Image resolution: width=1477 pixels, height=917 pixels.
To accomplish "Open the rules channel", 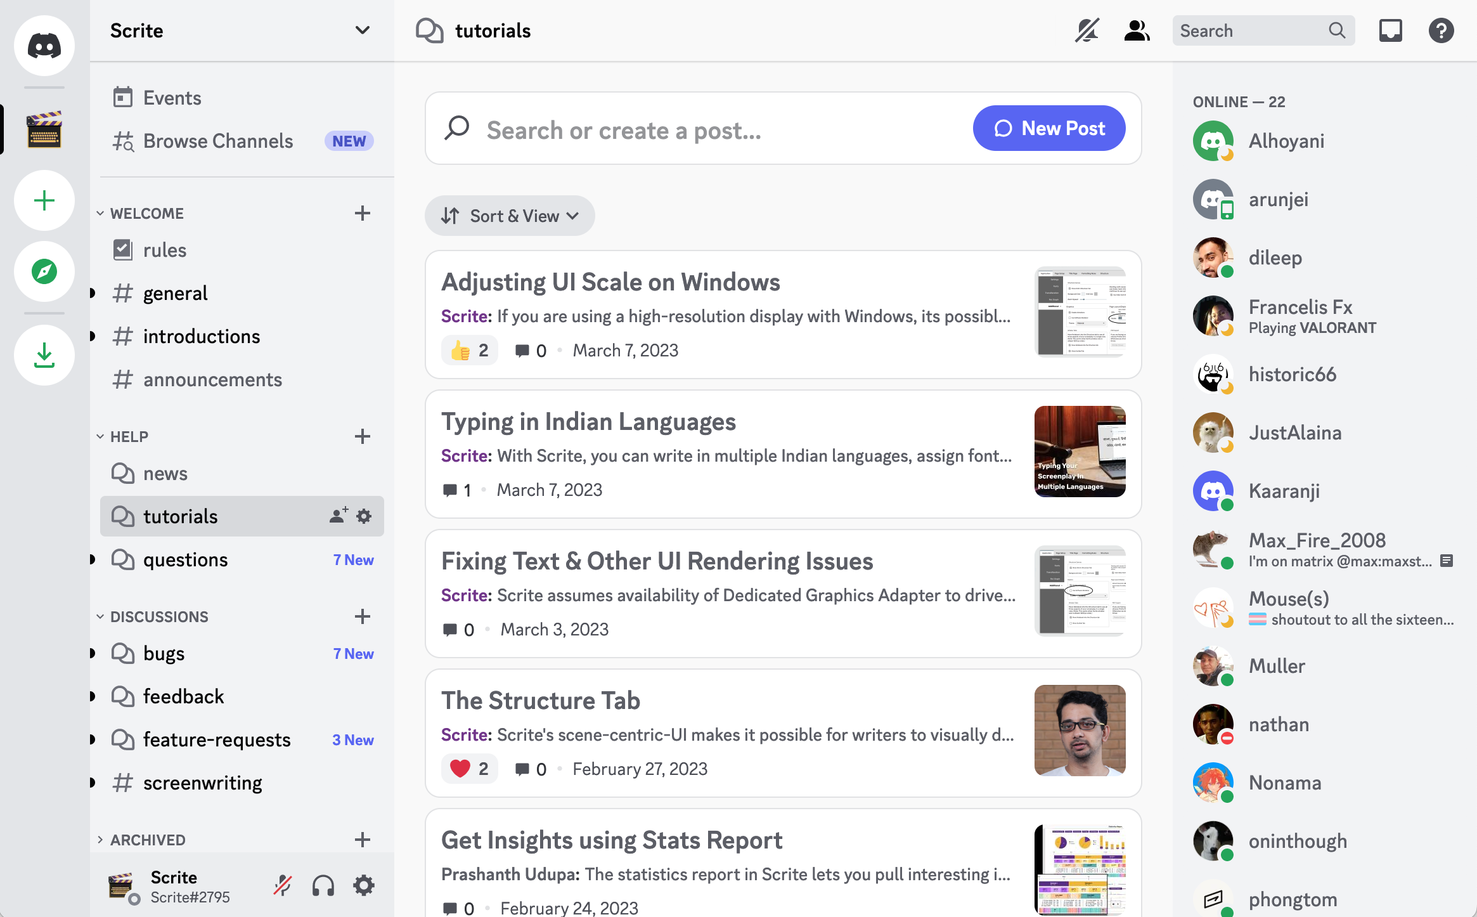I will [242, 250].
